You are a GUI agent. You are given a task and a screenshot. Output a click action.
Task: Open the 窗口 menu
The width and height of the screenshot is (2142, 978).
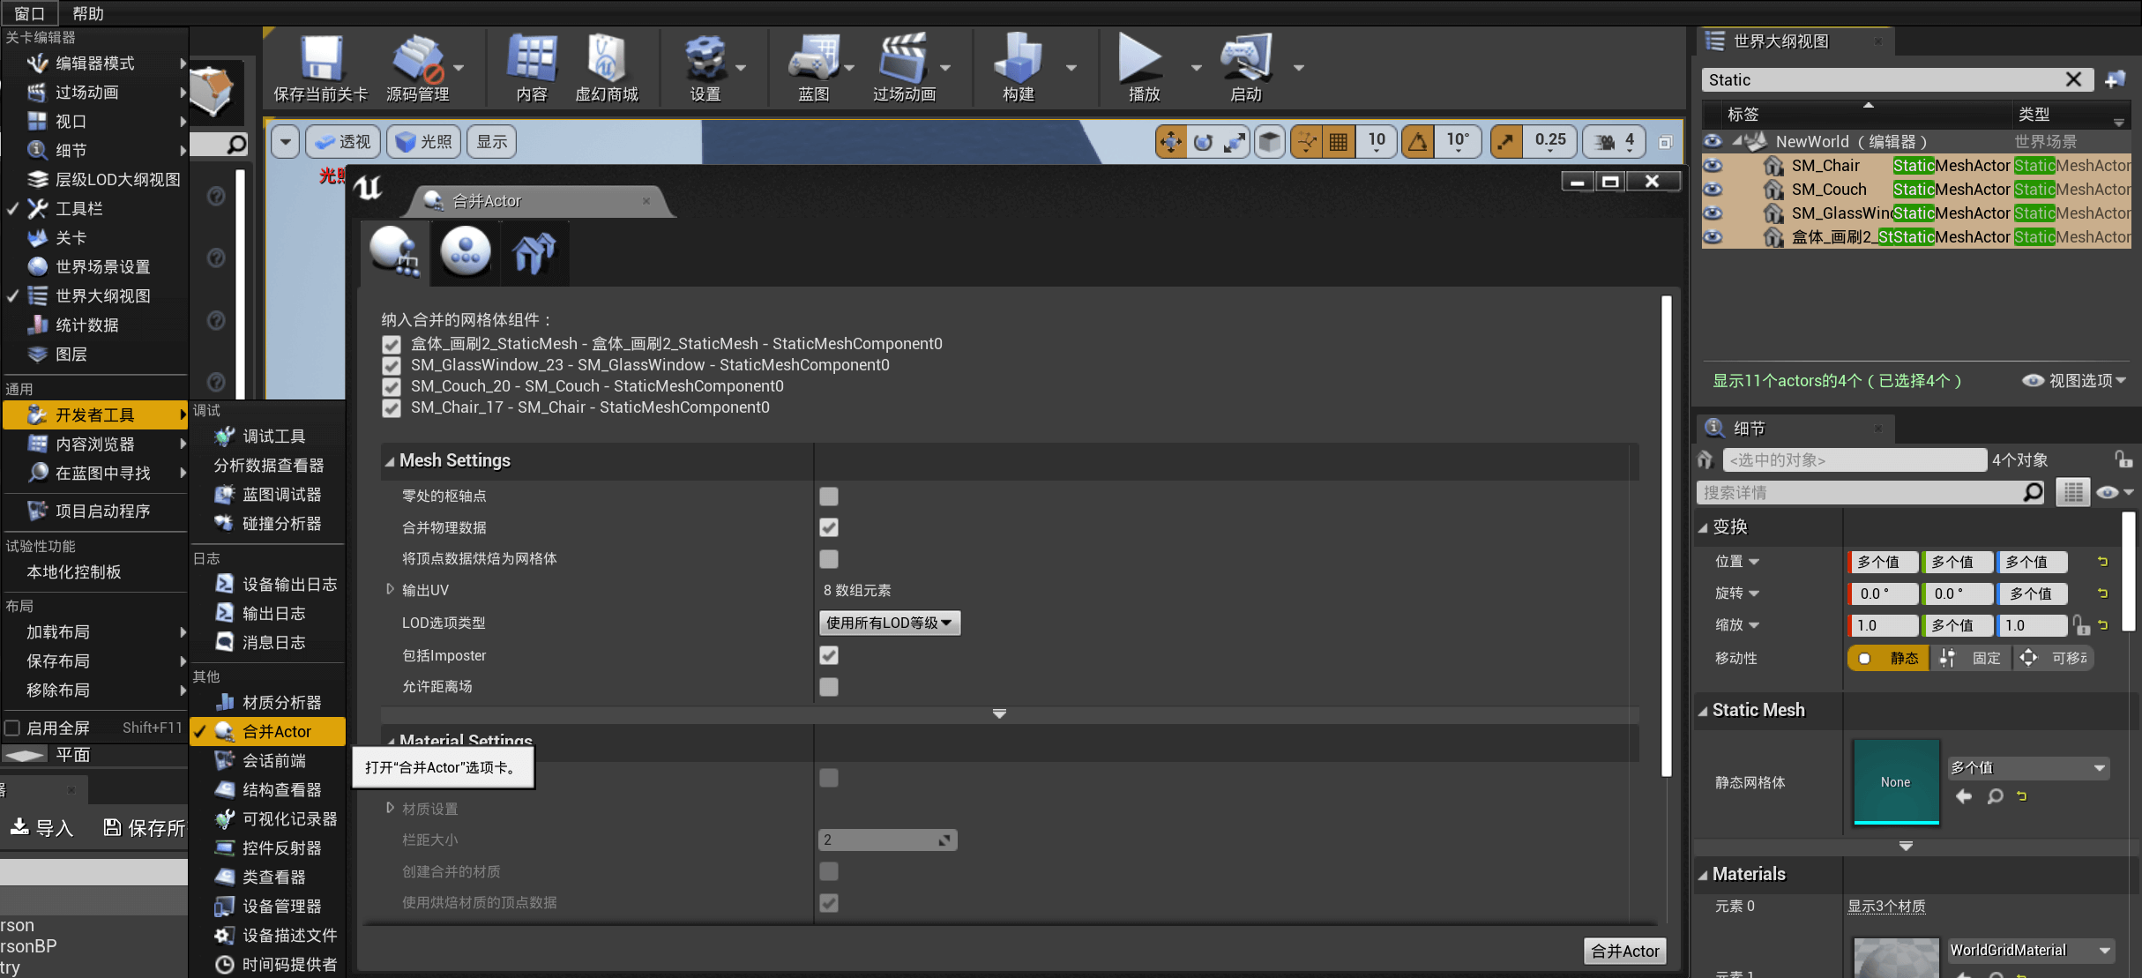click(x=29, y=13)
